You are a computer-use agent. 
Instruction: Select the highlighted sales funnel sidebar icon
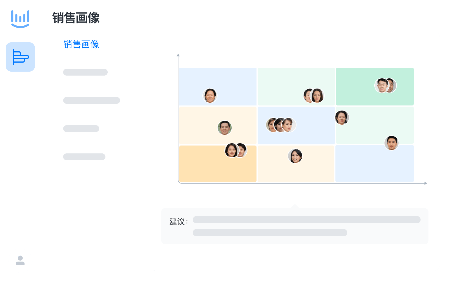point(20,57)
